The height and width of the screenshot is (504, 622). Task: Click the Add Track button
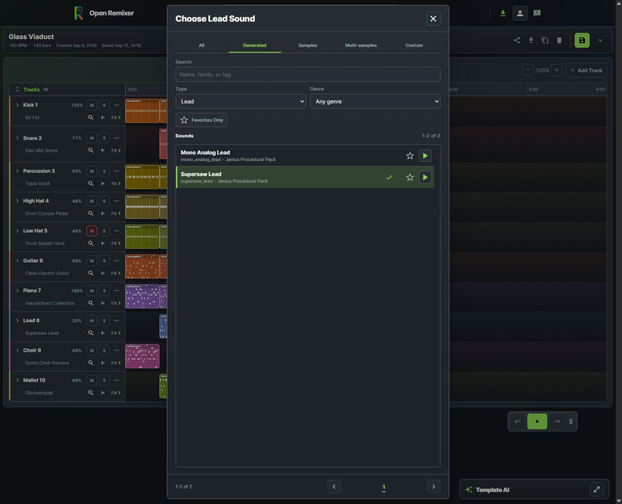coord(586,70)
